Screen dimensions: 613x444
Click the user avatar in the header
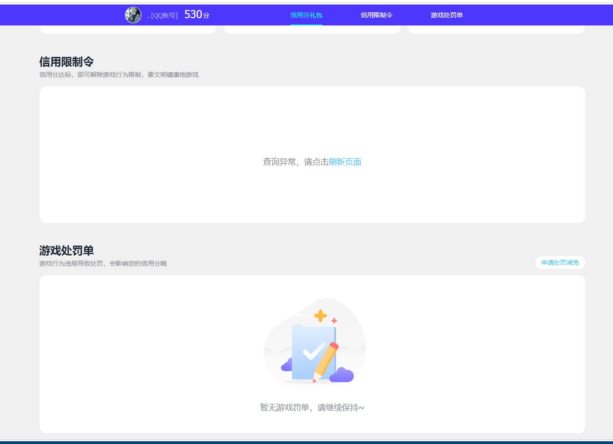[133, 15]
